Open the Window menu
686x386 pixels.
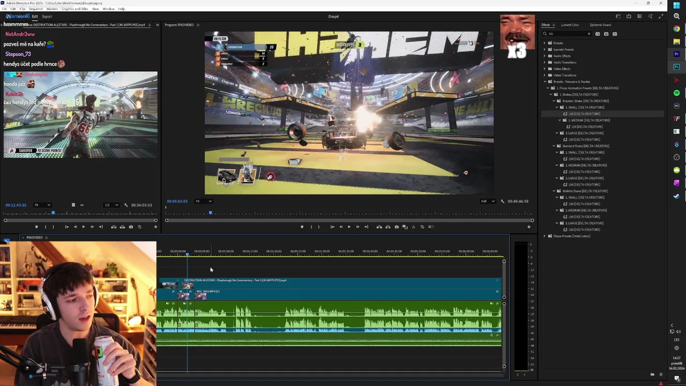pyautogui.click(x=108, y=9)
